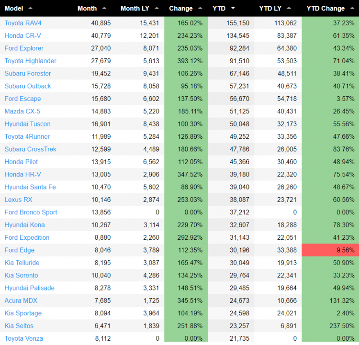
Task: Select Subaru Outback change 95.18%
Action: (191, 86)
